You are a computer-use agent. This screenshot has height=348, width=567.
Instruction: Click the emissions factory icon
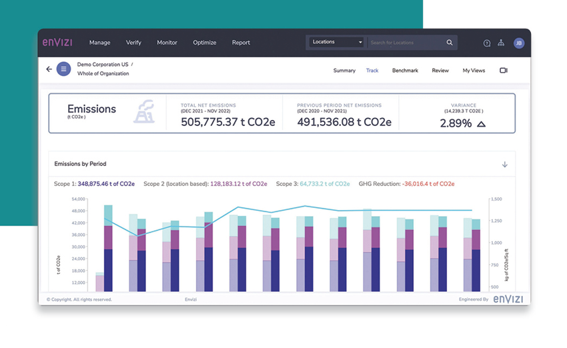coord(144,111)
